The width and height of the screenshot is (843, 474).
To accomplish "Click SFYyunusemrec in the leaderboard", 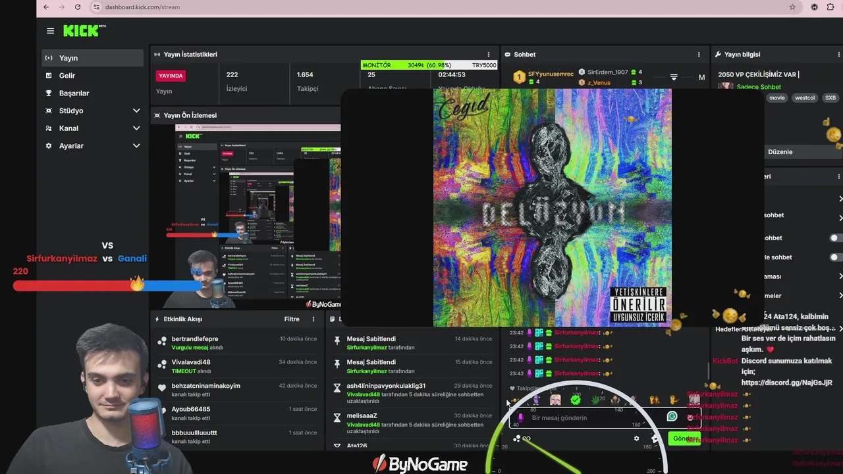I will click(x=551, y=74).
